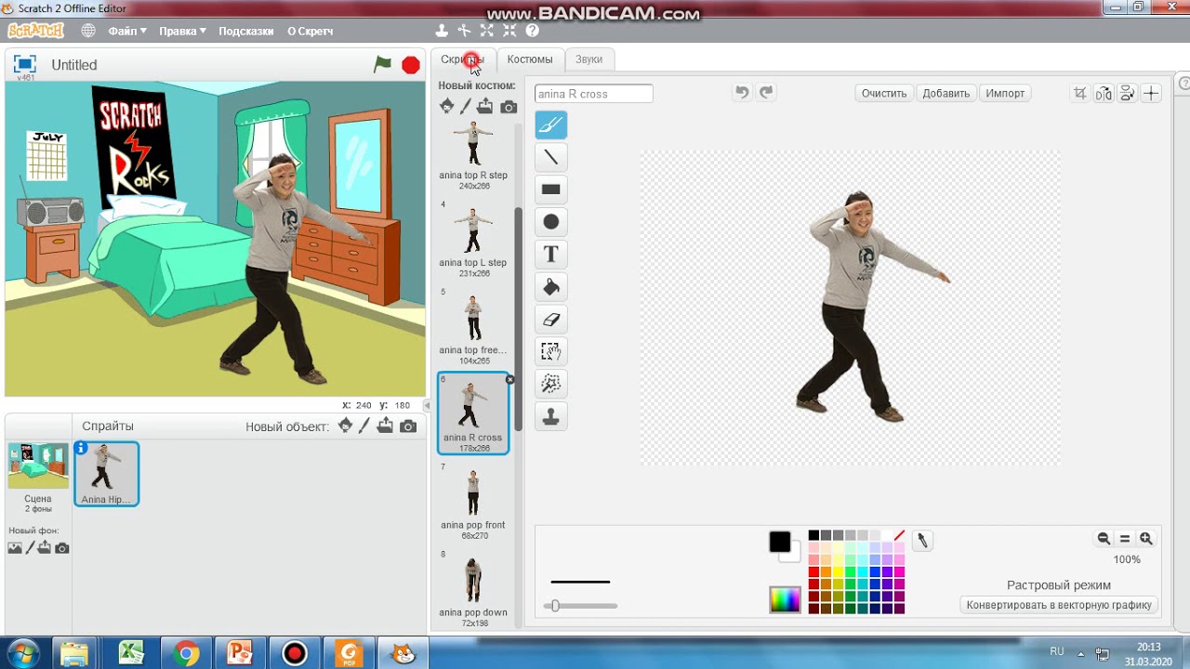
Task: Redo the costume edit
Action: 766,92
